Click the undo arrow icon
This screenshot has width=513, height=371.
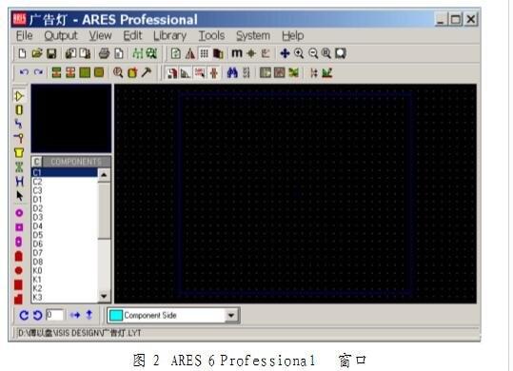[24, 72]
